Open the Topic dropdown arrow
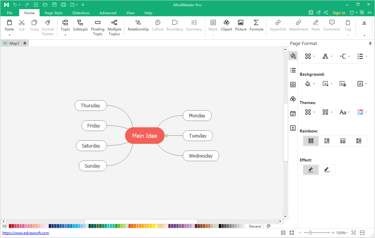Screen dimensions: 375x238 coord(65,35)
